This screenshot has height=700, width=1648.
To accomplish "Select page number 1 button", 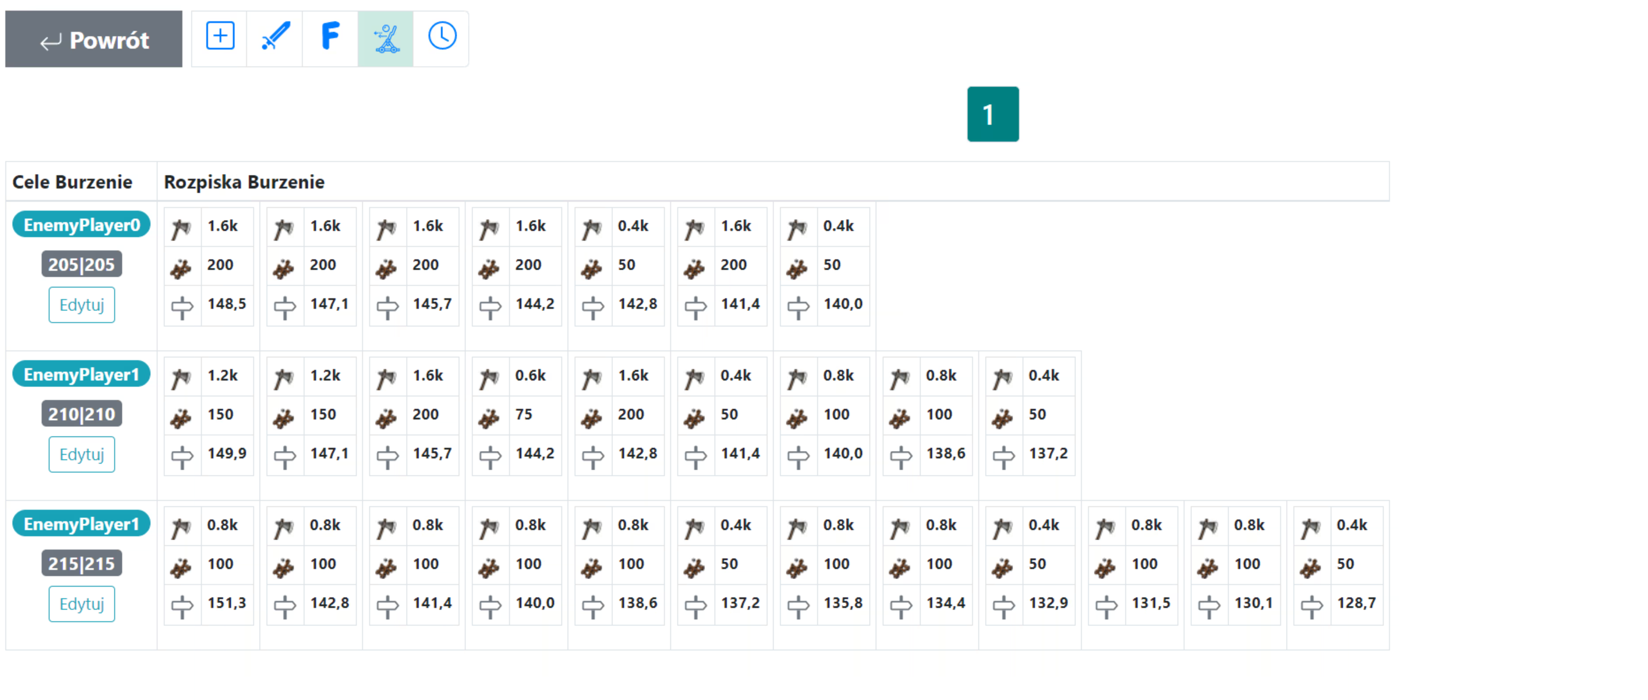I will click(x=992, y=115).
